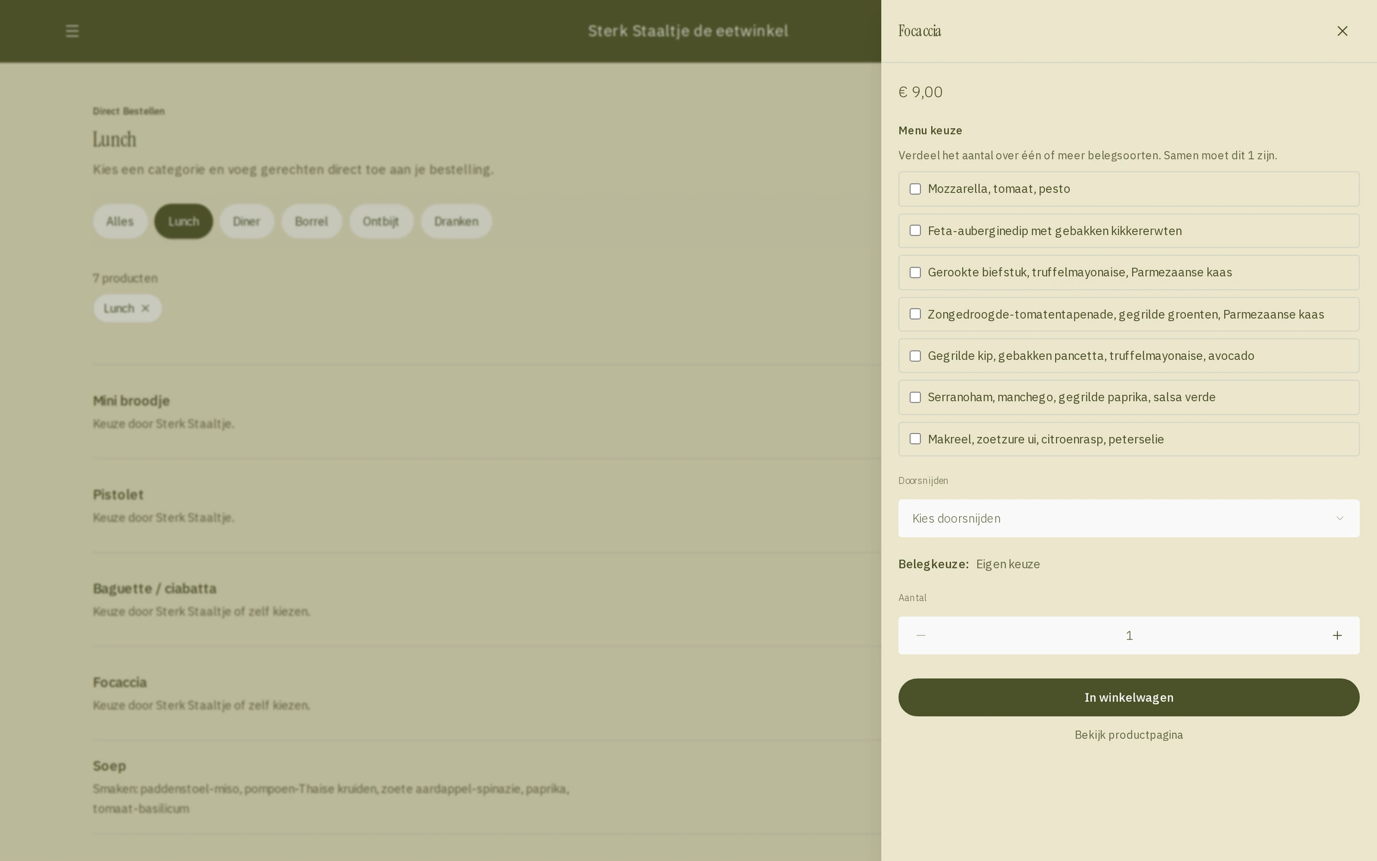Increase quantity with plus icon
The width and height of the screenshot is (1377, 861).
point(1337,635)
